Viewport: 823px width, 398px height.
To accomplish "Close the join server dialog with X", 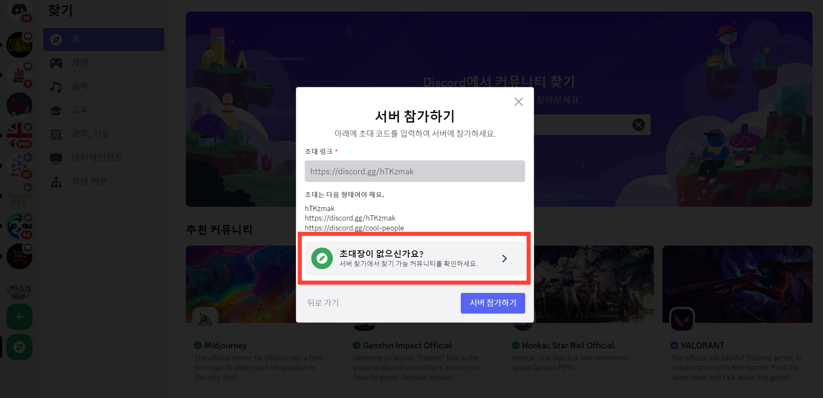I will (x=519, y=101).
